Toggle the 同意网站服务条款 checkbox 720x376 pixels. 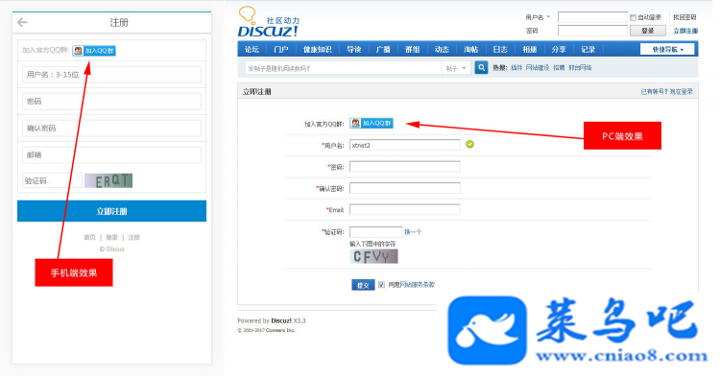381,285
